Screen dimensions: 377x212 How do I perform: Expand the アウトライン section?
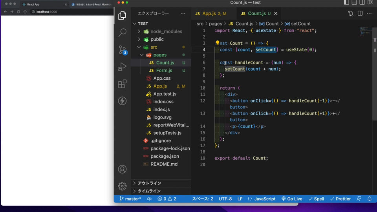click(x=149, y=183)
